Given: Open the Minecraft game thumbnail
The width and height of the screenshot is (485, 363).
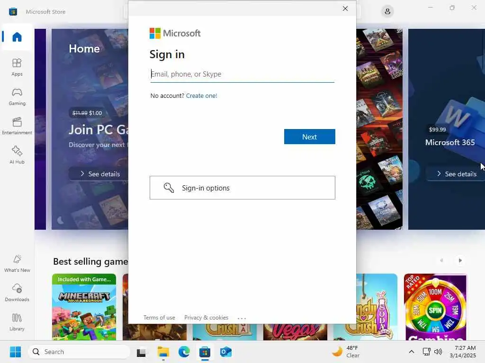Looking at the screenshot, I should click(x=84, y=307).
